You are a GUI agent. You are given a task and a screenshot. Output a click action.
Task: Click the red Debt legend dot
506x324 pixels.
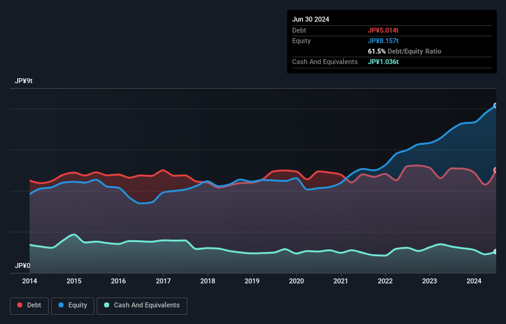20,305
